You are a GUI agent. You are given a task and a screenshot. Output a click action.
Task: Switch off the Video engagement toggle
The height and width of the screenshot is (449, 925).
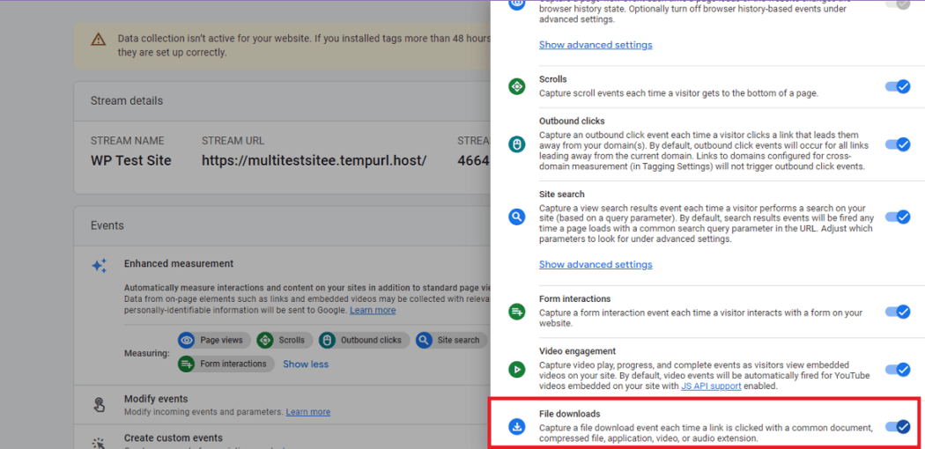tap(898, 370)
